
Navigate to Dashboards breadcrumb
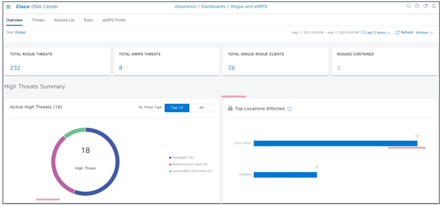[x=213, y=6]
